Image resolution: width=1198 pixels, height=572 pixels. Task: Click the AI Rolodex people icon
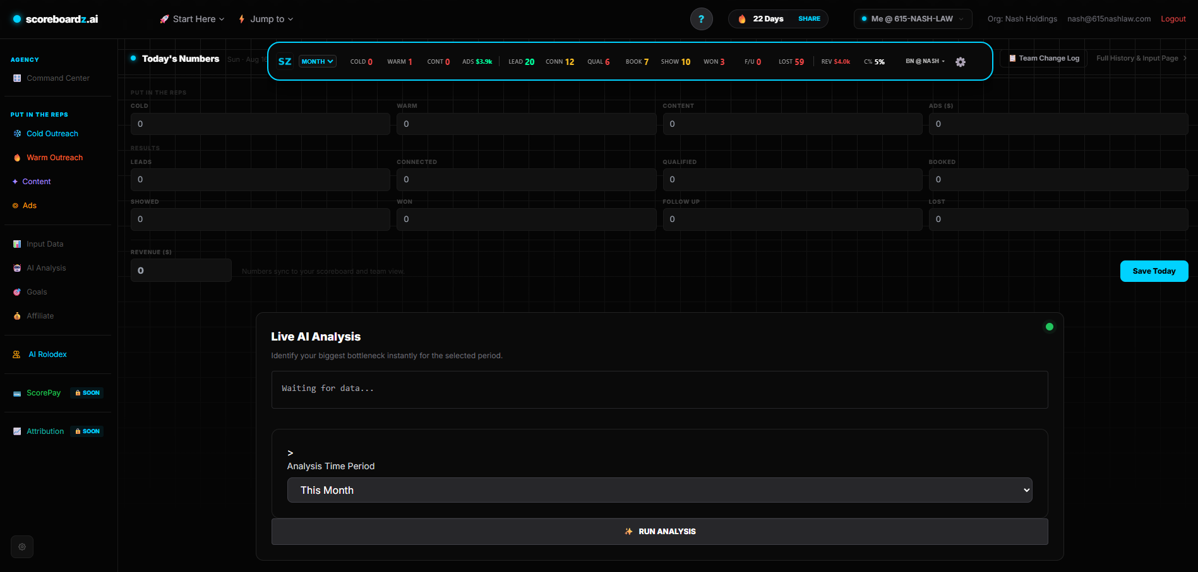tap(16, 354)
